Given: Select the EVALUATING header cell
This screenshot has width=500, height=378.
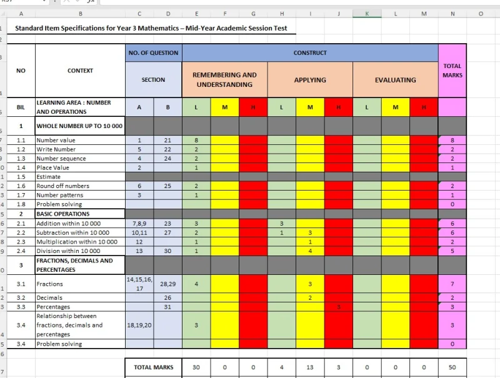Looking at the screenshot, I should click(x=395, y=80).
